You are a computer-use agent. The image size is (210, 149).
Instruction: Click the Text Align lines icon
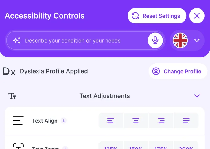click(18, 121)
